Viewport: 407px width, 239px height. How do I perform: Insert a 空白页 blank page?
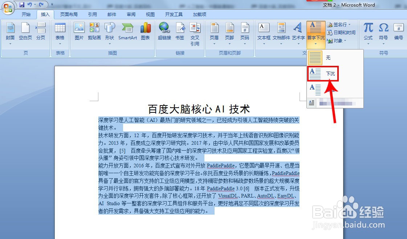(x=25, y=31)
